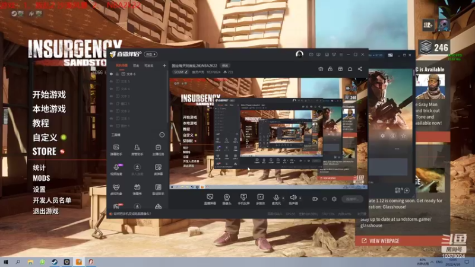Open the 主播任务 tool
Image resolution: width=475 pixels, height=267 pixels.
coord(158,150)
